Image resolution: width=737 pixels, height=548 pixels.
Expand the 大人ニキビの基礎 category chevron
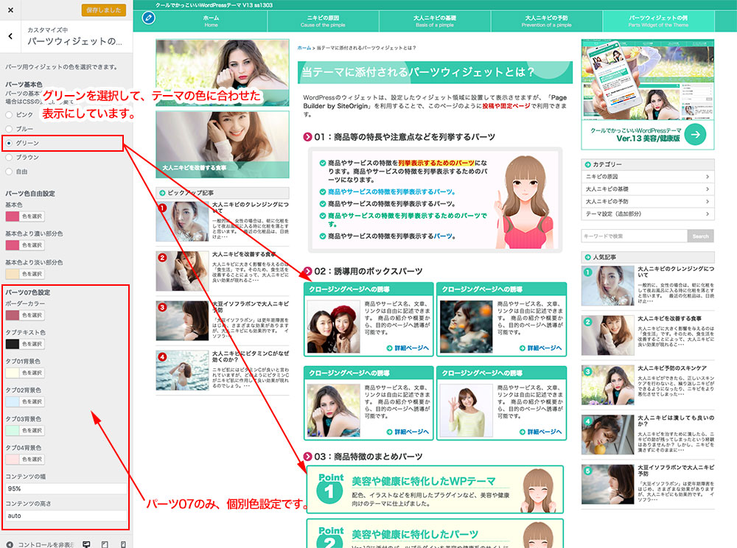(x=708, y=189)
